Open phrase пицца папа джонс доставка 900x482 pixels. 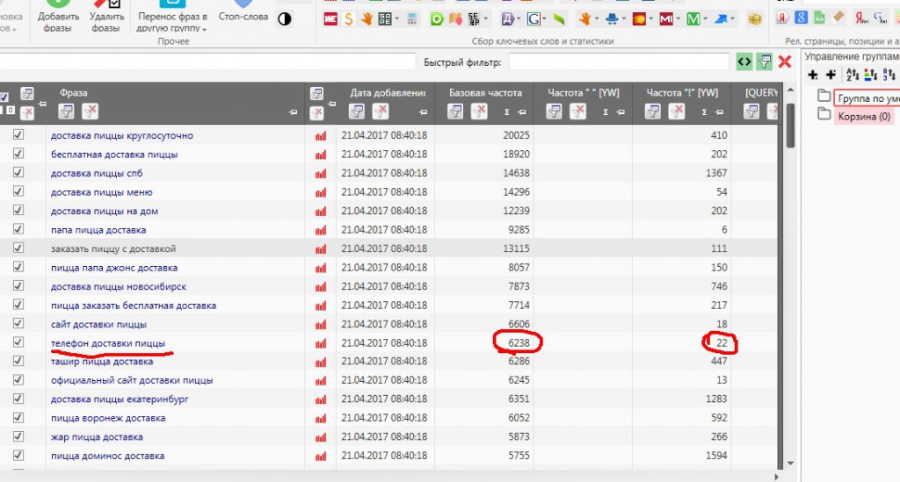(x=113, y=268)
